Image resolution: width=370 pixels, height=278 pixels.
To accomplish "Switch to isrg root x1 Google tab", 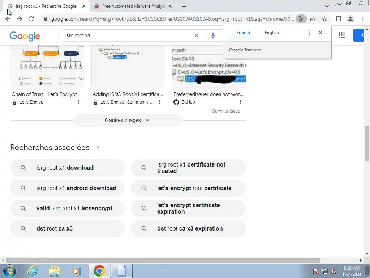I will pos(46,7).
